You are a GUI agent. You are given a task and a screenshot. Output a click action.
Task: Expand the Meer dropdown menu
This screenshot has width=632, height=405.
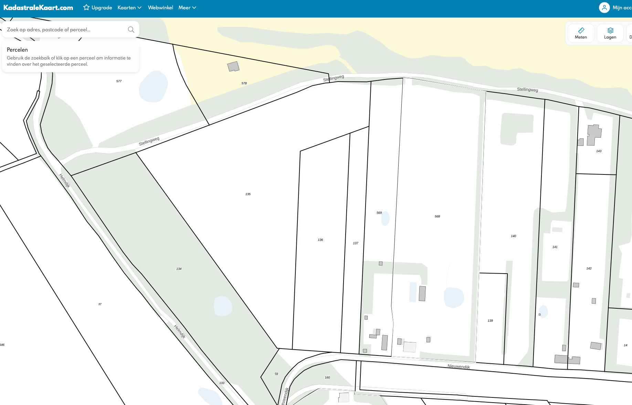click(x=187, y=8)
